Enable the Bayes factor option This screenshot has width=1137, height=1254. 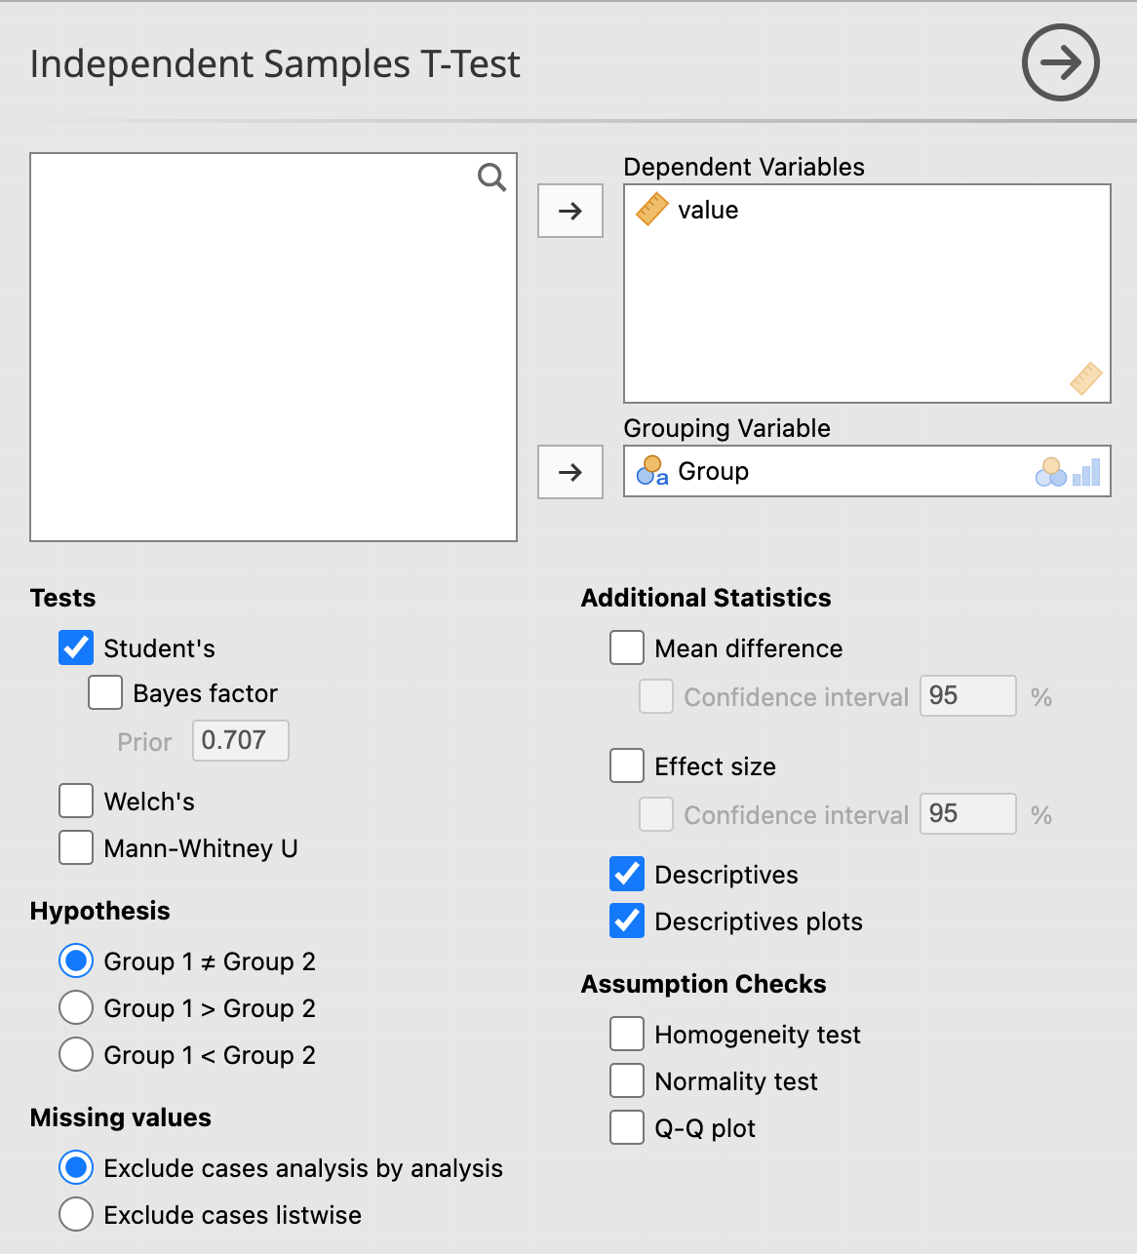point(104,692)
